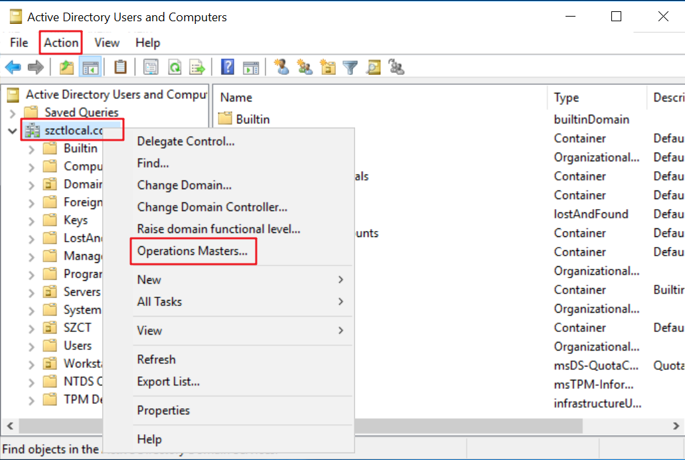
Task: Click the Up one level folder icon
Action: click(x=66, y=67)
